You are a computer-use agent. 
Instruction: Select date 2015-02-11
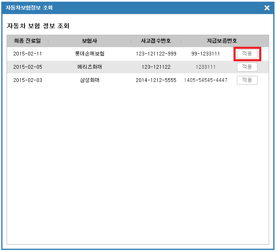point(27,54)
